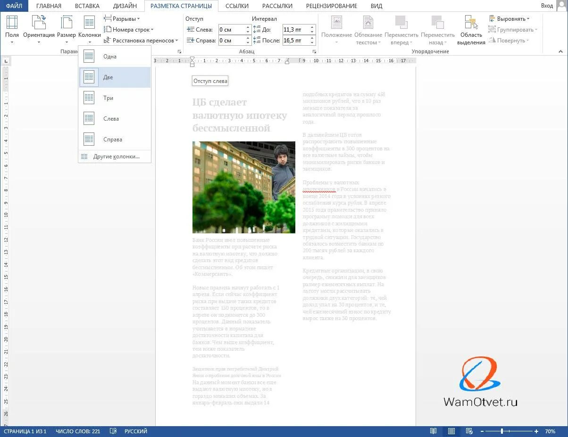This screenshot has width=568, height=437.
Task: Select the Справа right-narrow column layout
Action: 115,140
